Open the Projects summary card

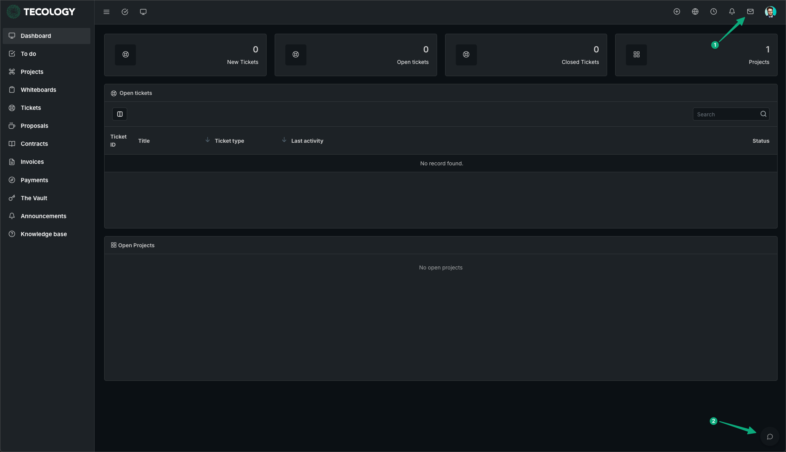tap(696, 55)
